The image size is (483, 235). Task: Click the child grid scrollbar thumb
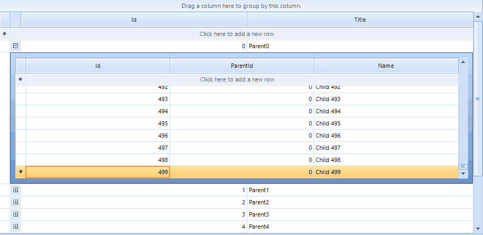click(x=463, y=166)
